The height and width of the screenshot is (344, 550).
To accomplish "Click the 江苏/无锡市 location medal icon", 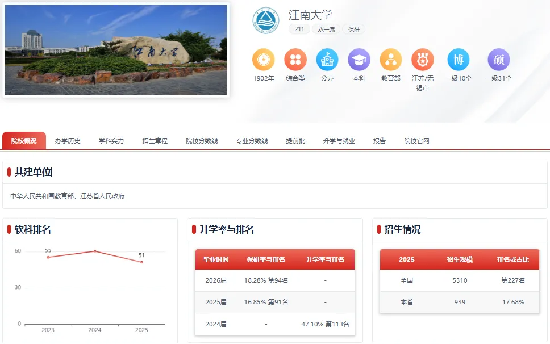I will point(423,60).
